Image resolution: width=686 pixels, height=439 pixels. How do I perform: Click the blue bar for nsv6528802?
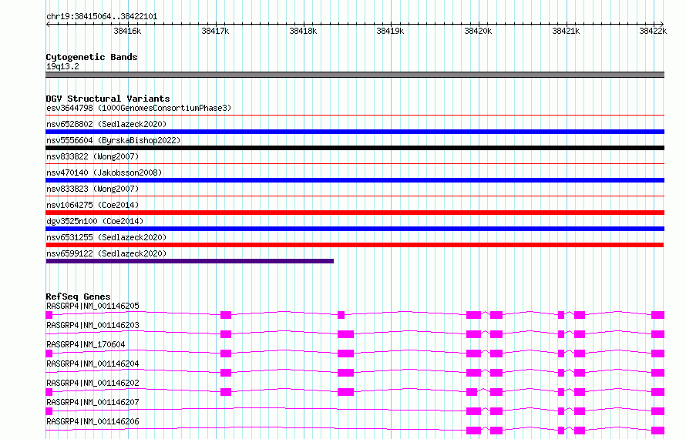tap(355, 132)
